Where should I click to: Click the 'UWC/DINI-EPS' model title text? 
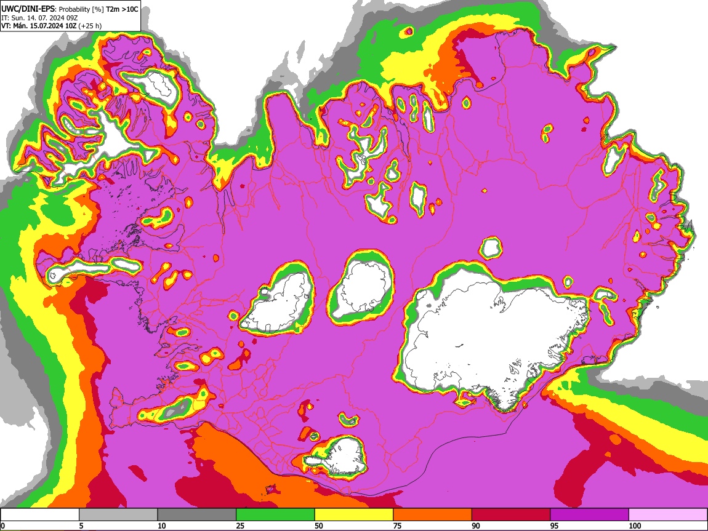(x=28, y=9)
